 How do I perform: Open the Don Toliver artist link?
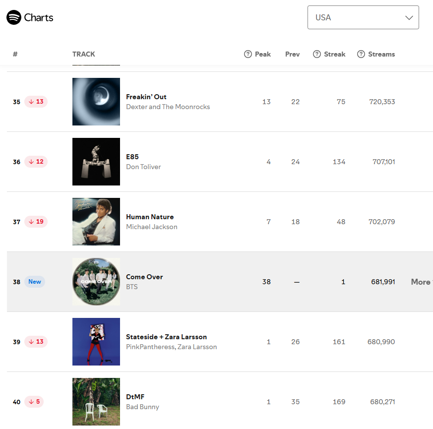coord(143,167)
